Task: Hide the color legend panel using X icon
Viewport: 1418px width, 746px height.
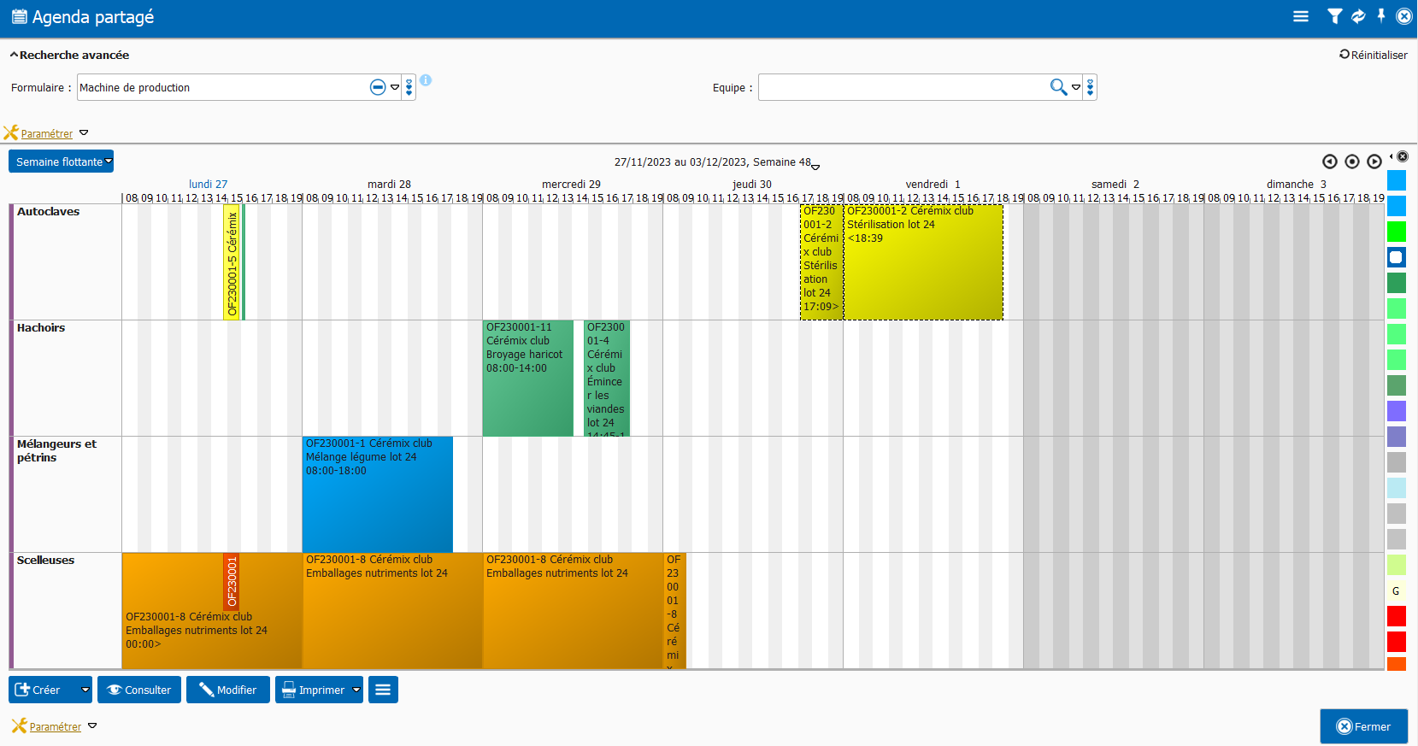Action: [x=1403, y=156]
